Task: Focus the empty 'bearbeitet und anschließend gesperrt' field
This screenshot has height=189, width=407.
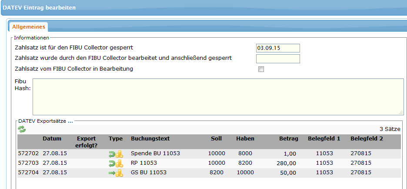Action: coord(278,59)
